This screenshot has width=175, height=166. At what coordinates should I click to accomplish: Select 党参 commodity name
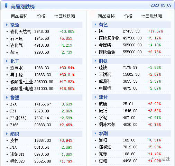103,154
